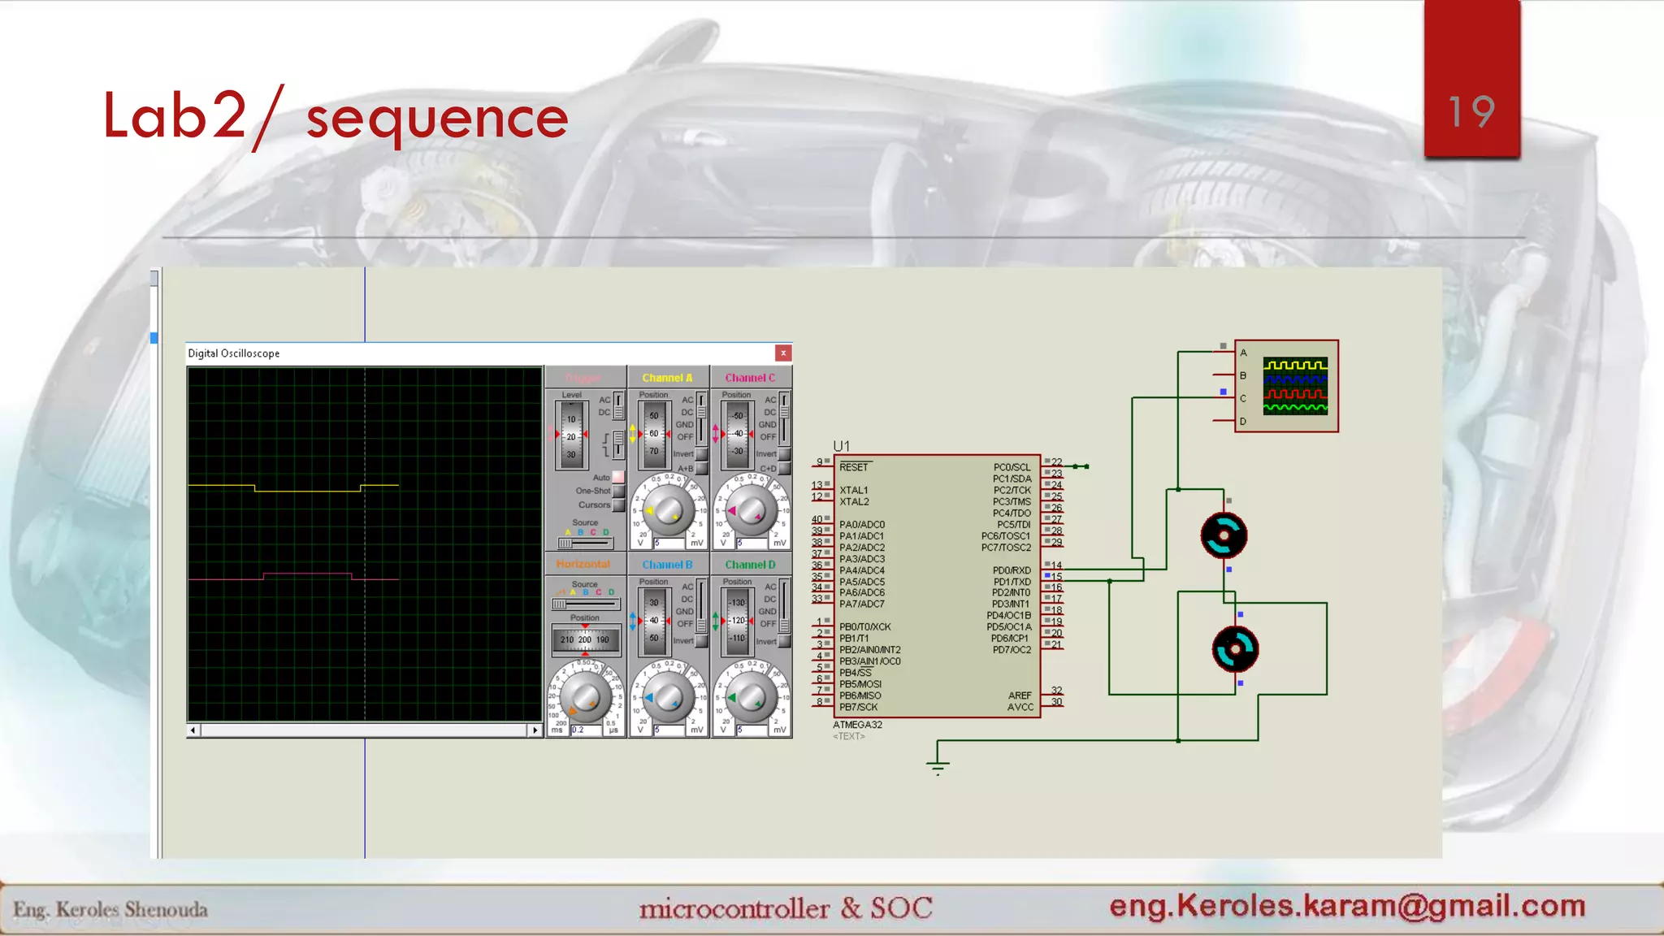
Task: Turn the Horizontal timebase dial
Action: [585, 696]
